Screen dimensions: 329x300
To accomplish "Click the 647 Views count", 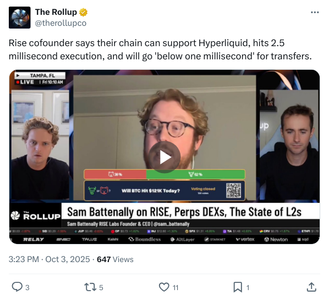I will [x=115, y=259].
